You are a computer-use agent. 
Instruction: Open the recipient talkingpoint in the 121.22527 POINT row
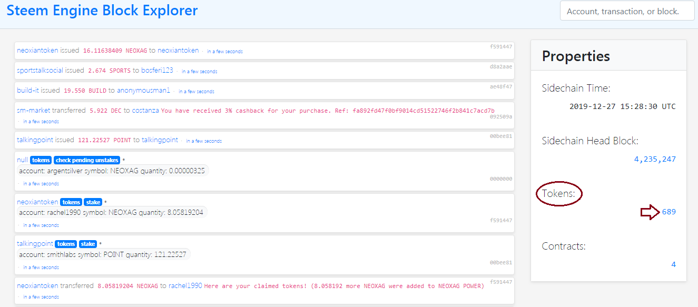coord(160,140)
